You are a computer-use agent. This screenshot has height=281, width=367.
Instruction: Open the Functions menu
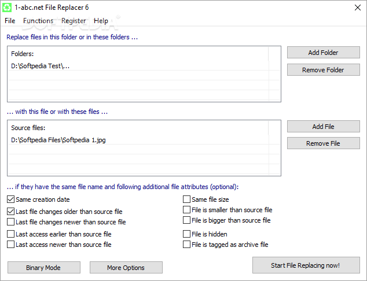point(38,21)
